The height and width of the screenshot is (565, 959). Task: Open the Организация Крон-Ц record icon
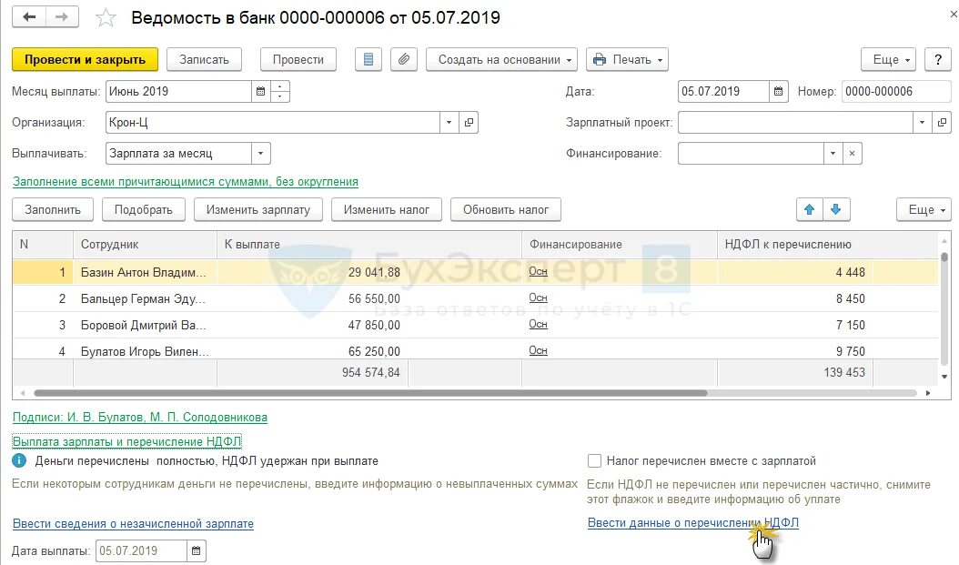pyautogui.click(x=469, y=122)
